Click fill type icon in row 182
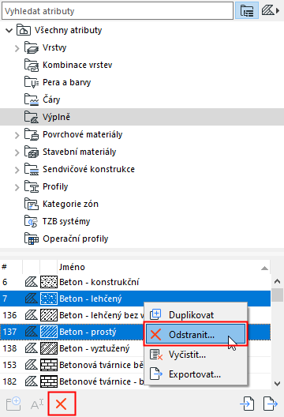The image size is (284, 417). point(32,381)
